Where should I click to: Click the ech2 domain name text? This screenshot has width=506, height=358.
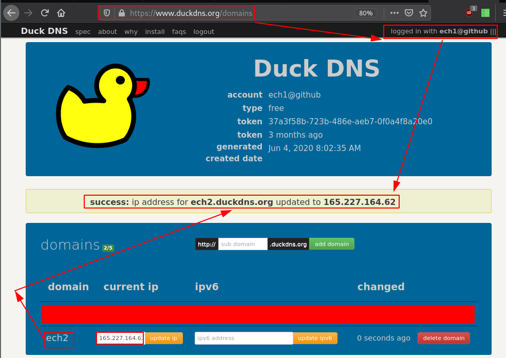coord(57,337)
